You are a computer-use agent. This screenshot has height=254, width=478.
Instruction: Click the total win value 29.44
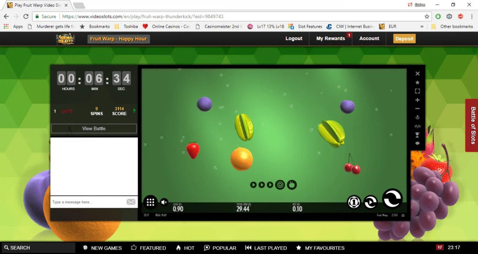(243, 209)
